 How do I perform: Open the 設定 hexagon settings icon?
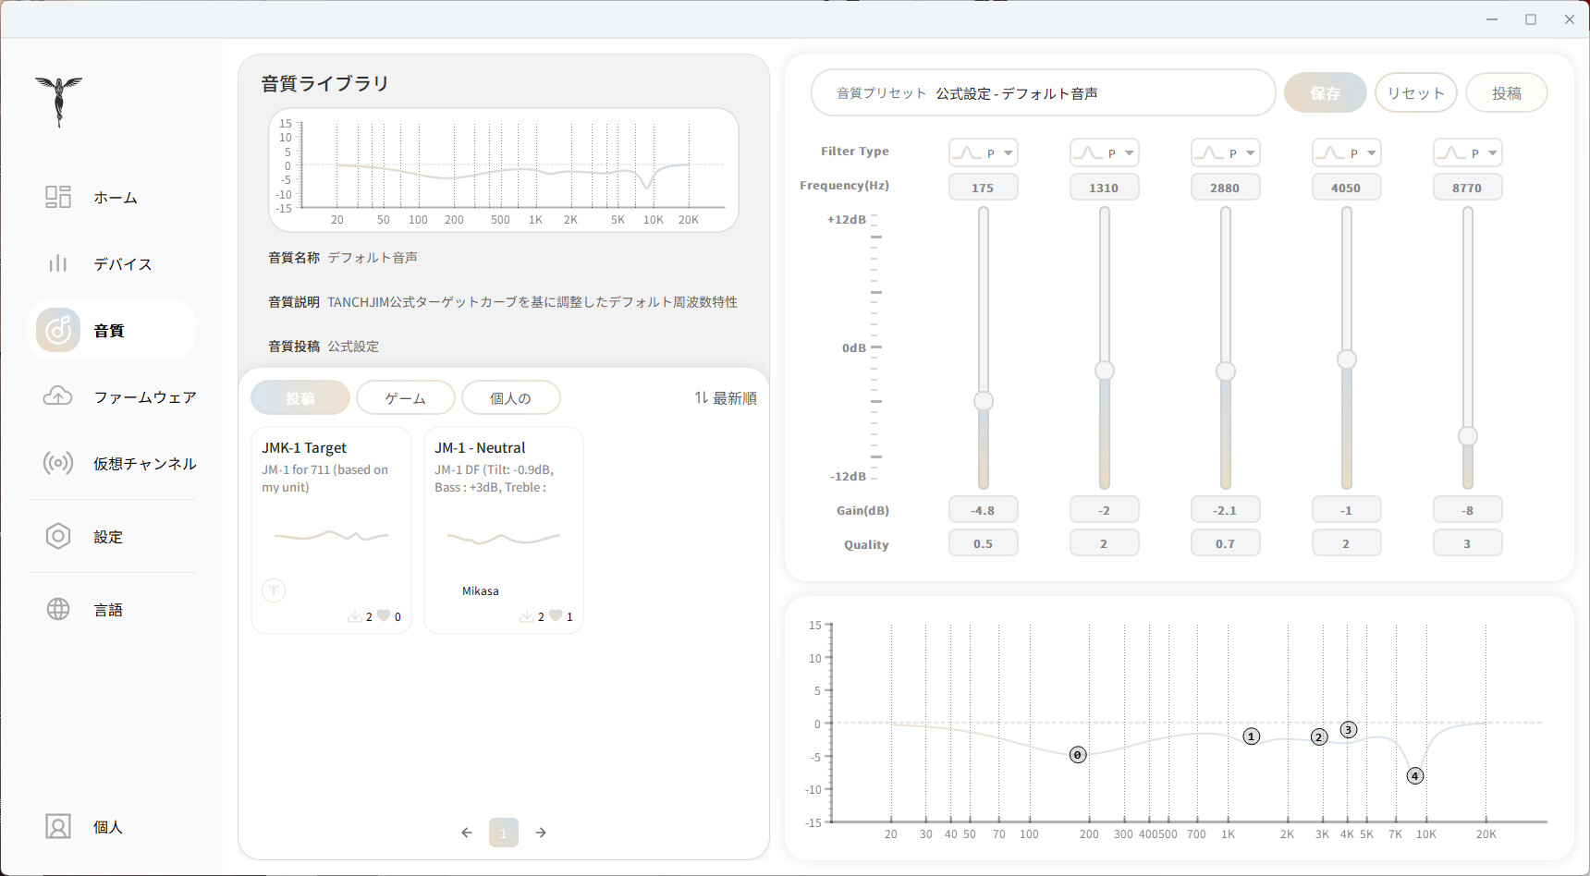pos(58,536)
